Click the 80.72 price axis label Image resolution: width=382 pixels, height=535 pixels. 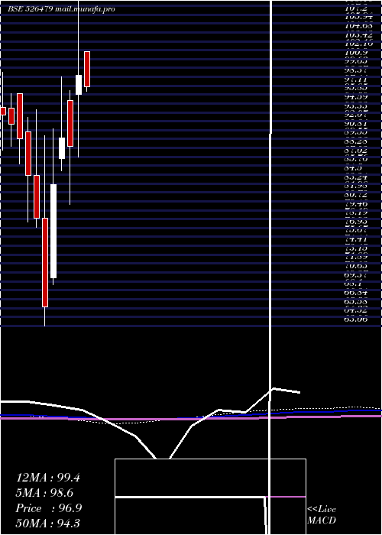coord(356,195)
